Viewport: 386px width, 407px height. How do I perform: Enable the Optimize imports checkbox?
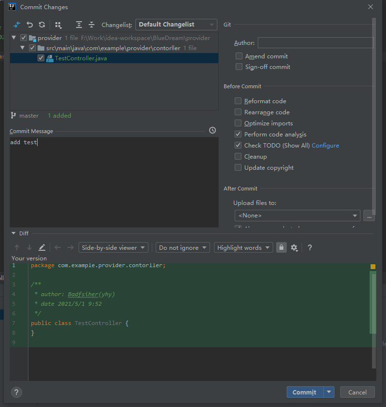pos(238,123)
